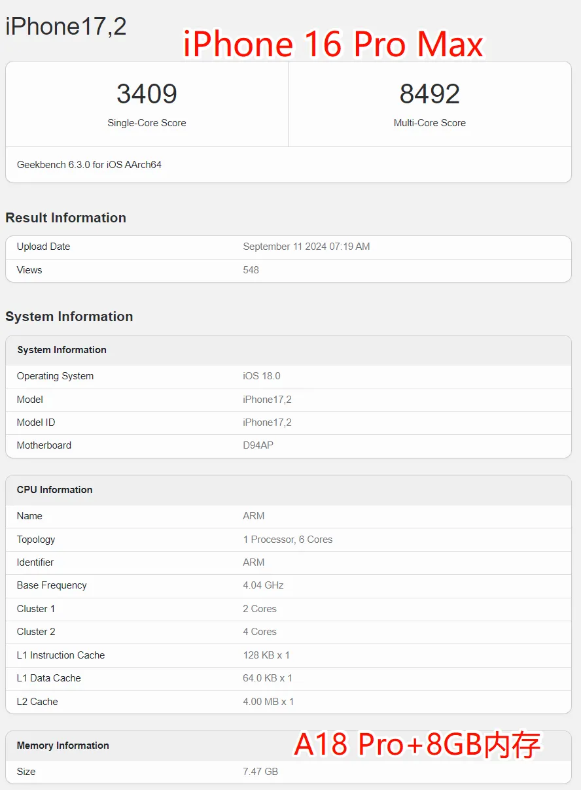Select the views count 548
Image resolution: width=581 pixels, height=790 pixels.
pos(251,270)
